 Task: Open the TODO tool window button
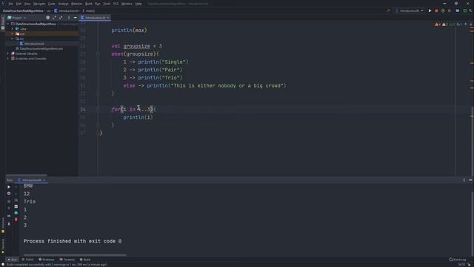coord(28,260)
